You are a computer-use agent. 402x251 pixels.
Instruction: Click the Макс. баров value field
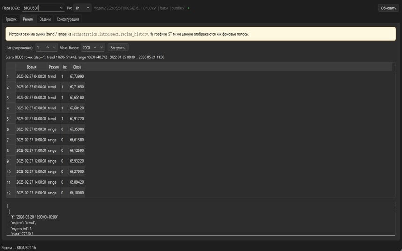pyautogui.click(x=87, y=48)
